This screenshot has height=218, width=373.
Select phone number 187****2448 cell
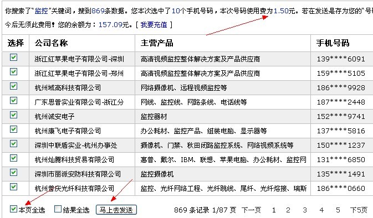[341, 102]
